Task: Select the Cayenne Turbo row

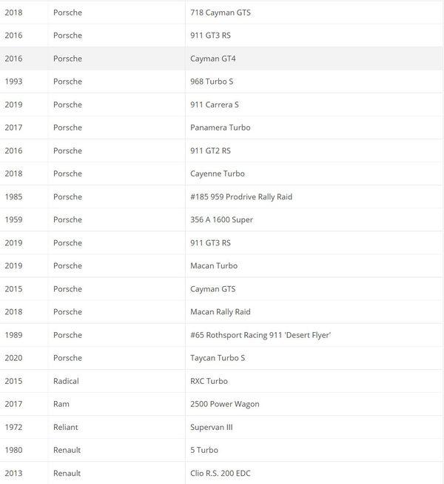Action: pyautogui.click(x=221, y=173)
